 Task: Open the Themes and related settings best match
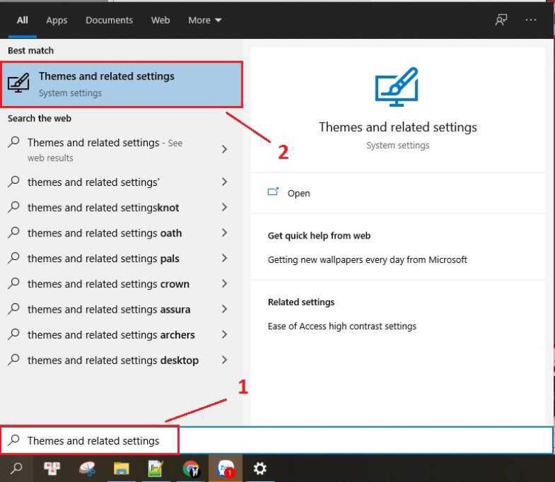[122, 85]
